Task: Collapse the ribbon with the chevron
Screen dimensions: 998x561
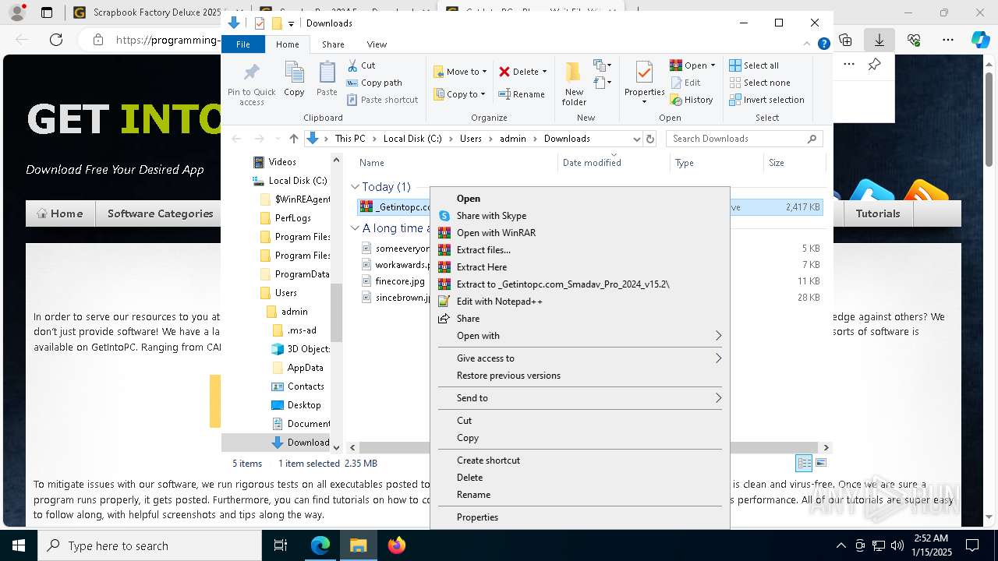Action: coord(808,44)
